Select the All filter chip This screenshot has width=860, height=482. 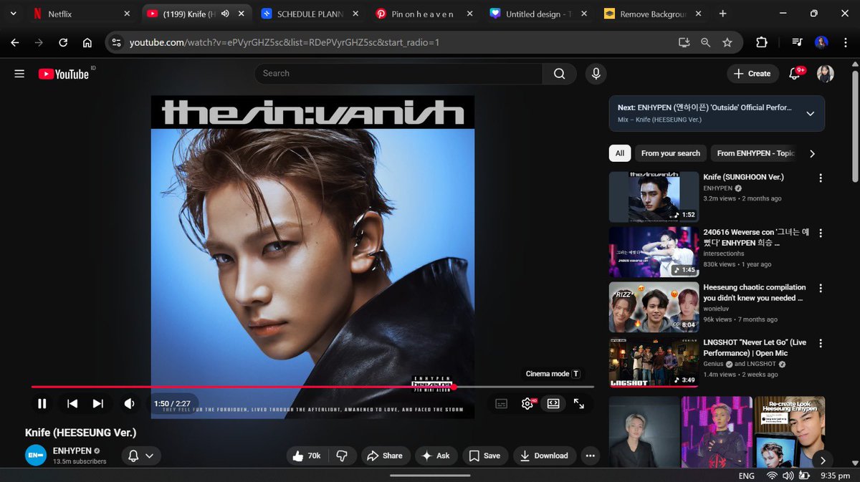tap(620, 153)
